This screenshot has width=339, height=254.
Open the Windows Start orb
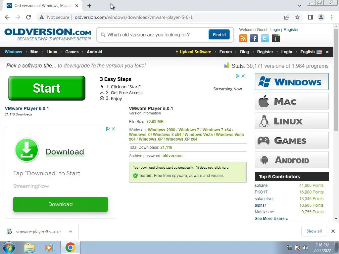[9, 247]
